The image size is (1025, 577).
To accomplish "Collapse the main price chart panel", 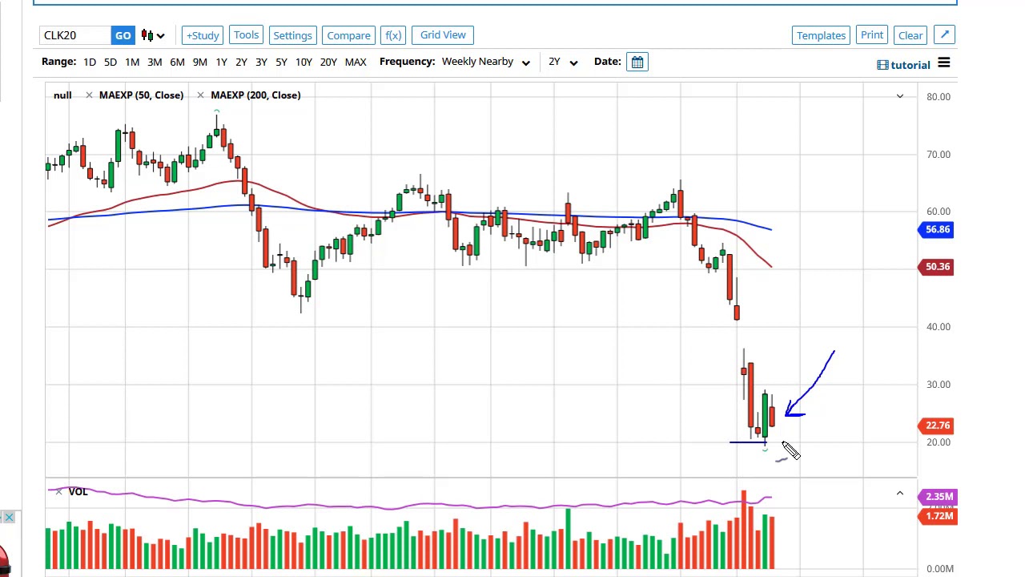I will (x=899, y=96).
